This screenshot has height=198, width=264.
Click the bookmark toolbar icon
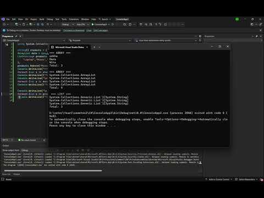(x=166, y=24)
